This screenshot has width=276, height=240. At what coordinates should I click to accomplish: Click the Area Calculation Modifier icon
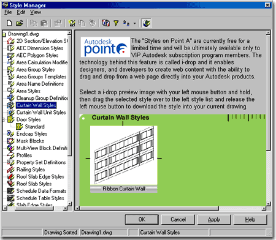tap(10, 62)
